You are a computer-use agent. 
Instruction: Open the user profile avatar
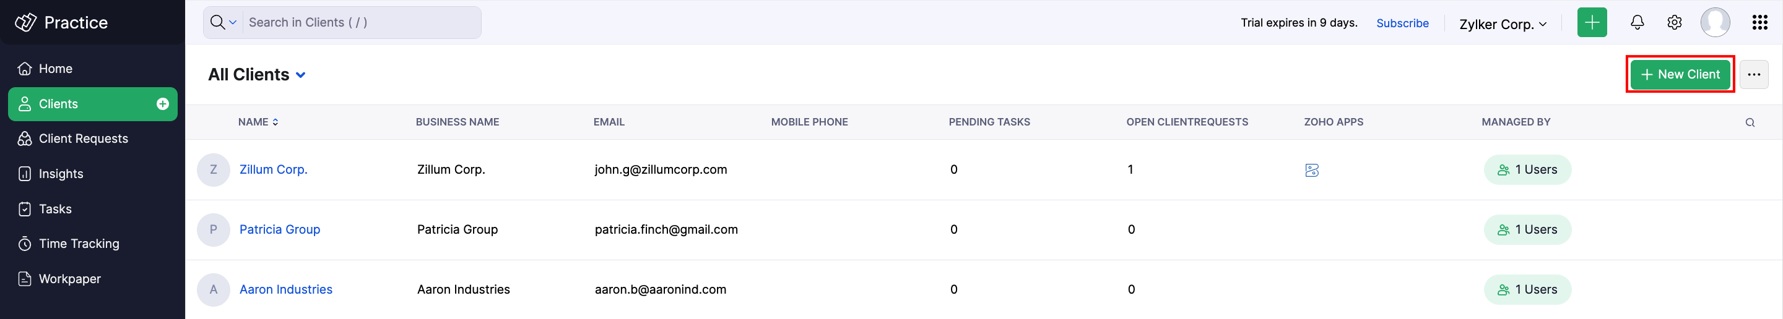coord(1715,23)
